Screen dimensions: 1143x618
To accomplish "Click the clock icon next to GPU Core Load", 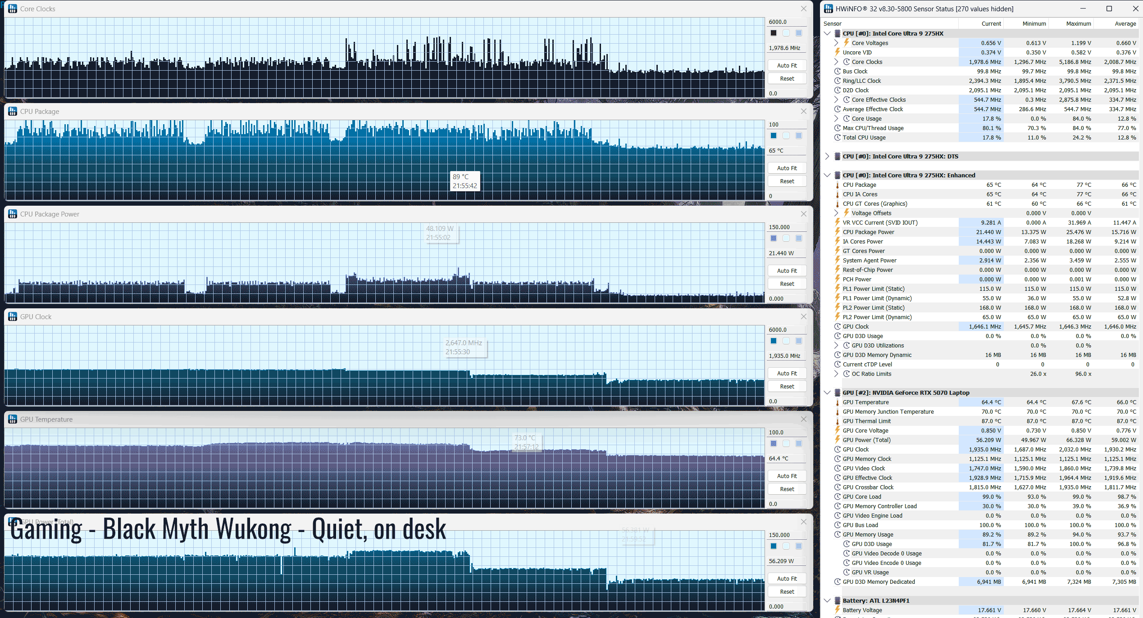I will (x=838, y=496).
